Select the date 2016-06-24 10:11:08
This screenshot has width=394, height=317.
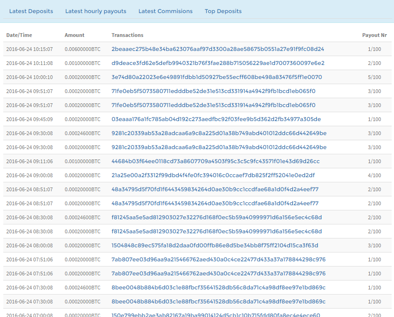pyautogui.click(x=29, y=63)
